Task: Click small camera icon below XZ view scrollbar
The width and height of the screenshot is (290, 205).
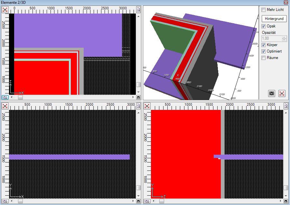Action: coord(138,97)
